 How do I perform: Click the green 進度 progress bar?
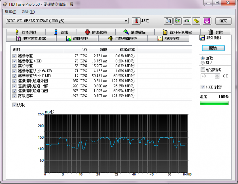[x=214, y=103]
